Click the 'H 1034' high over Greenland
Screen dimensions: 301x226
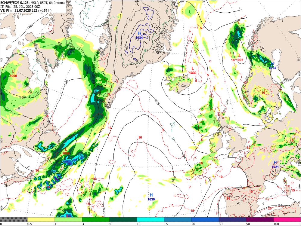(139, 35)
